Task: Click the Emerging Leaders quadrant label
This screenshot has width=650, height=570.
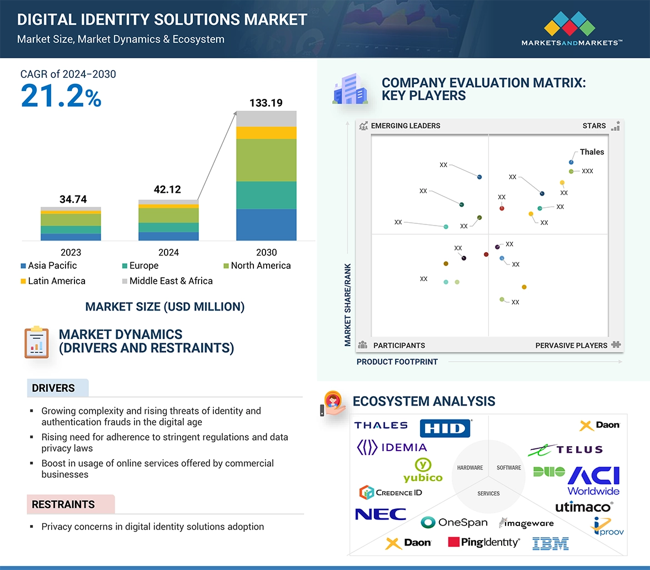Action: click(405, 126)
